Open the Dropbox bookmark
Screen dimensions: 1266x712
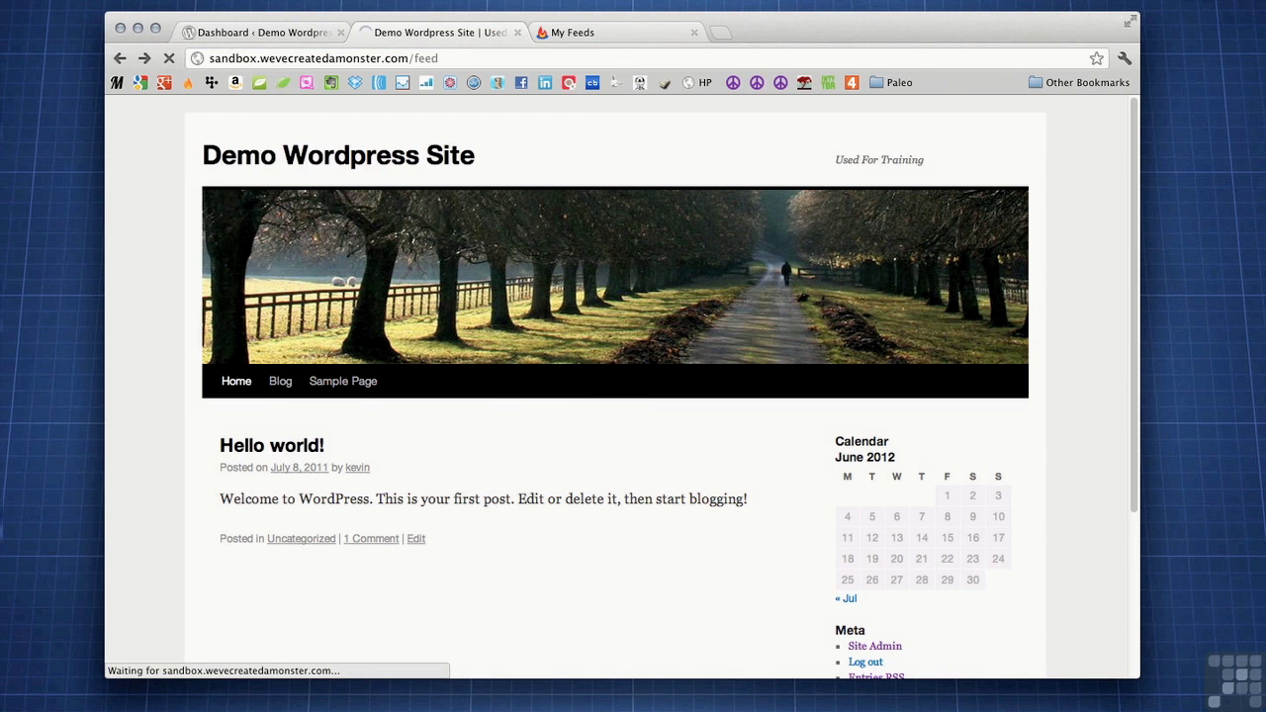[354, 83]
